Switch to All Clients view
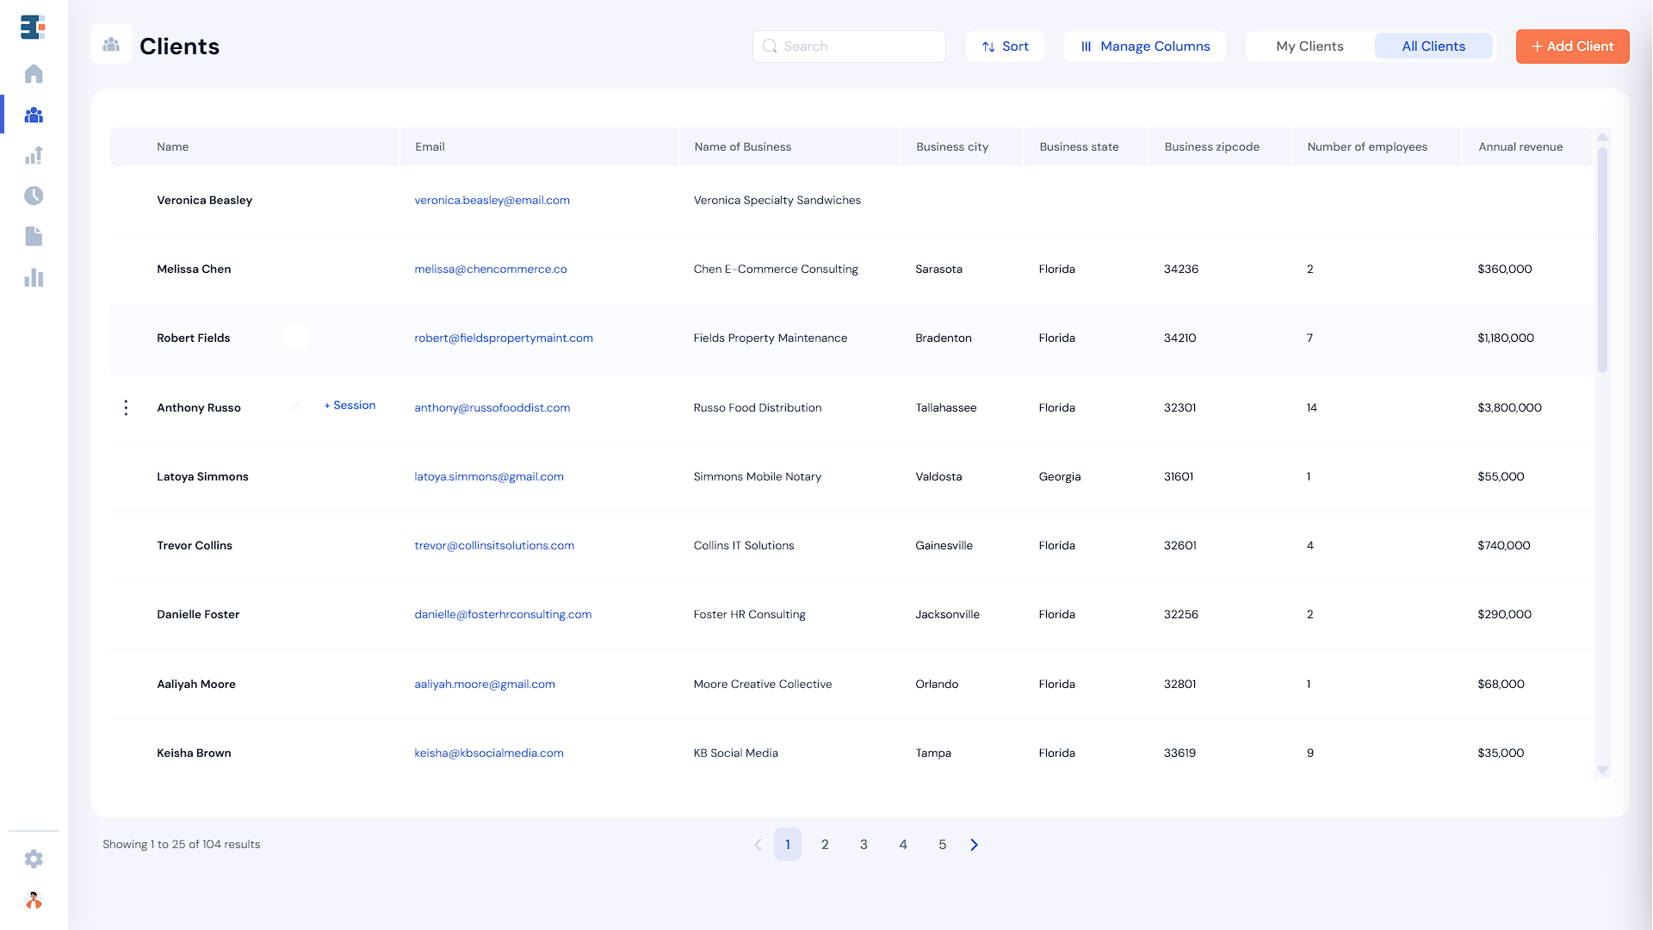This screenshot has width=1653, height=930. (1433, 46)
